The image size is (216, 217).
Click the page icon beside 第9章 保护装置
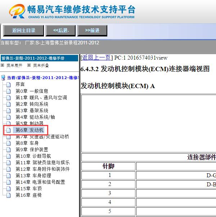pyautogui.click(x=9, y=149)
